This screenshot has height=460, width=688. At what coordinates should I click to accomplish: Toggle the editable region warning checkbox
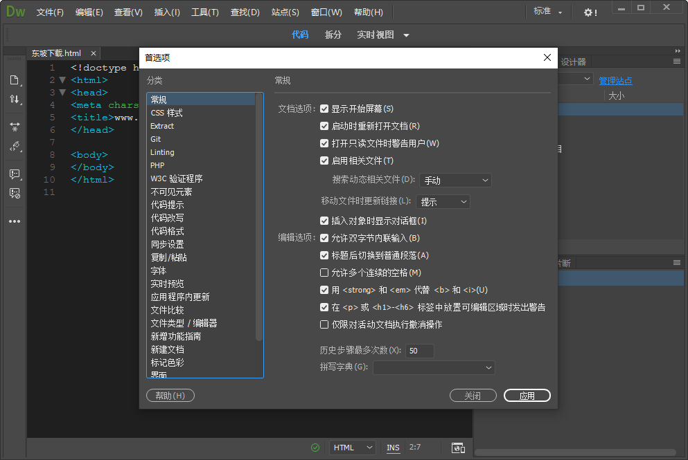324,307
